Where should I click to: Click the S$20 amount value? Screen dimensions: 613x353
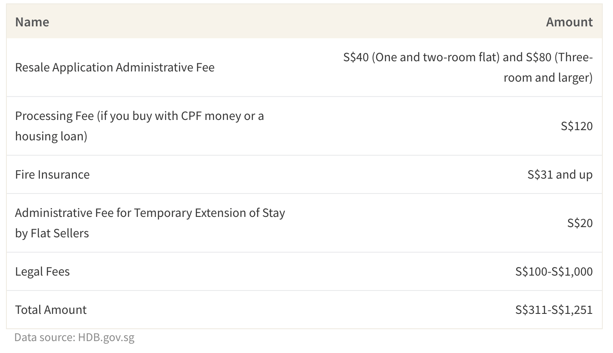(580, 223)
